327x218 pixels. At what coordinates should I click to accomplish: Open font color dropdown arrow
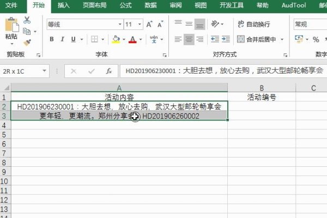[141, 39]
